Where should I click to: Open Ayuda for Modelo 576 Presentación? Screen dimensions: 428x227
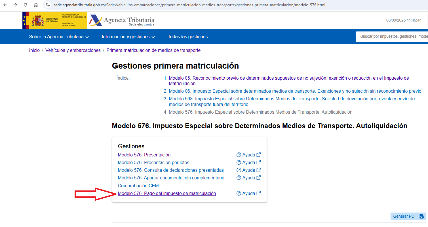248,155
